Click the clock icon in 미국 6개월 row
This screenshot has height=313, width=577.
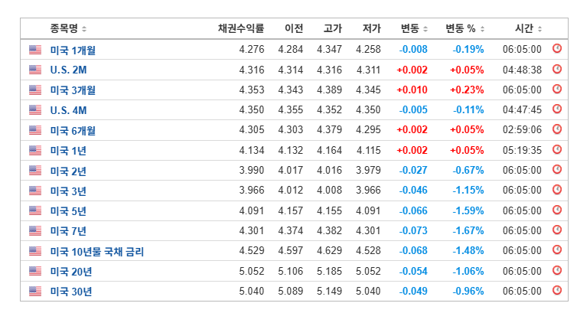pos(557,129)
